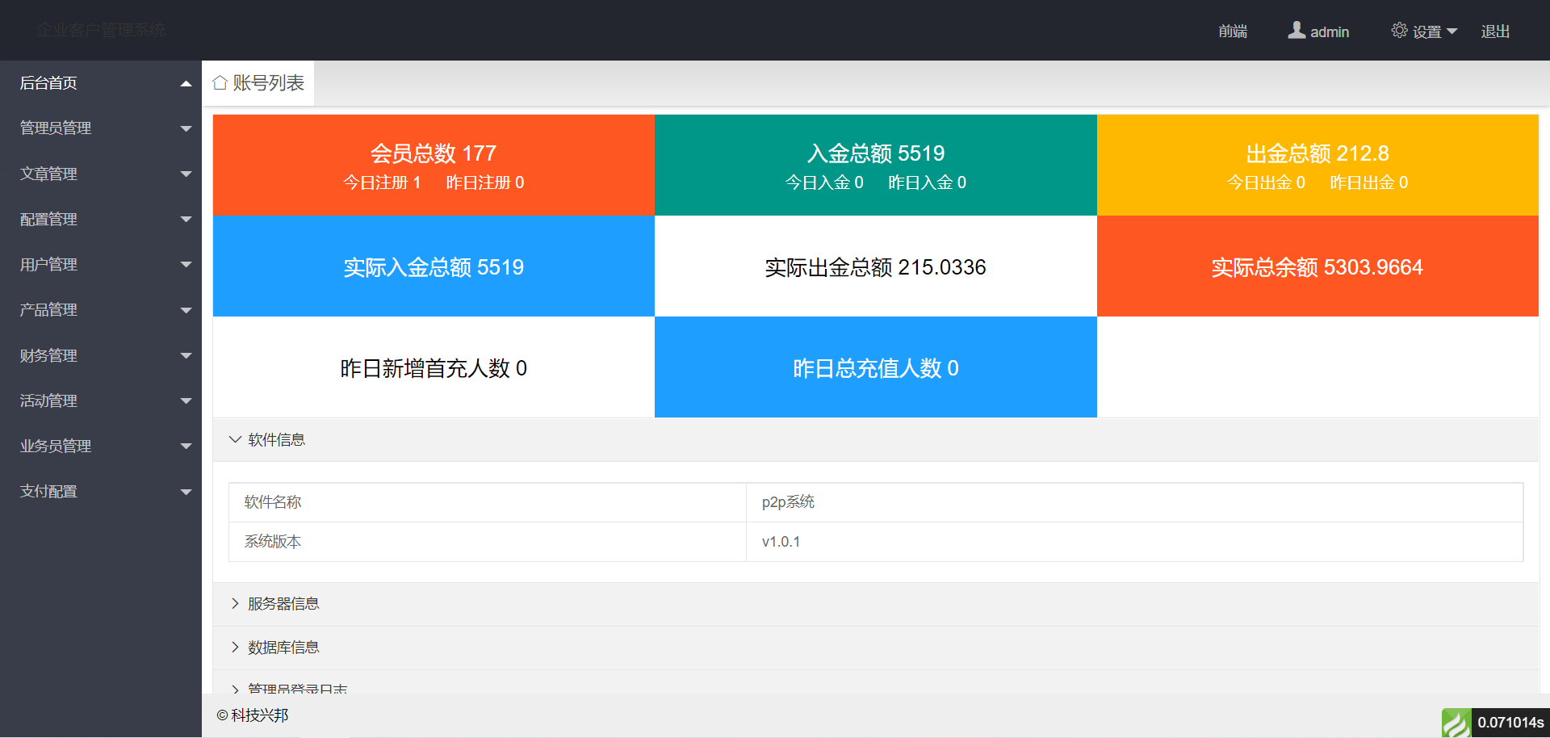The height and width of the screenshot is (738, 1550).
Task: Click the yellow 出金总额 212.8 card
Action: 1317,166
